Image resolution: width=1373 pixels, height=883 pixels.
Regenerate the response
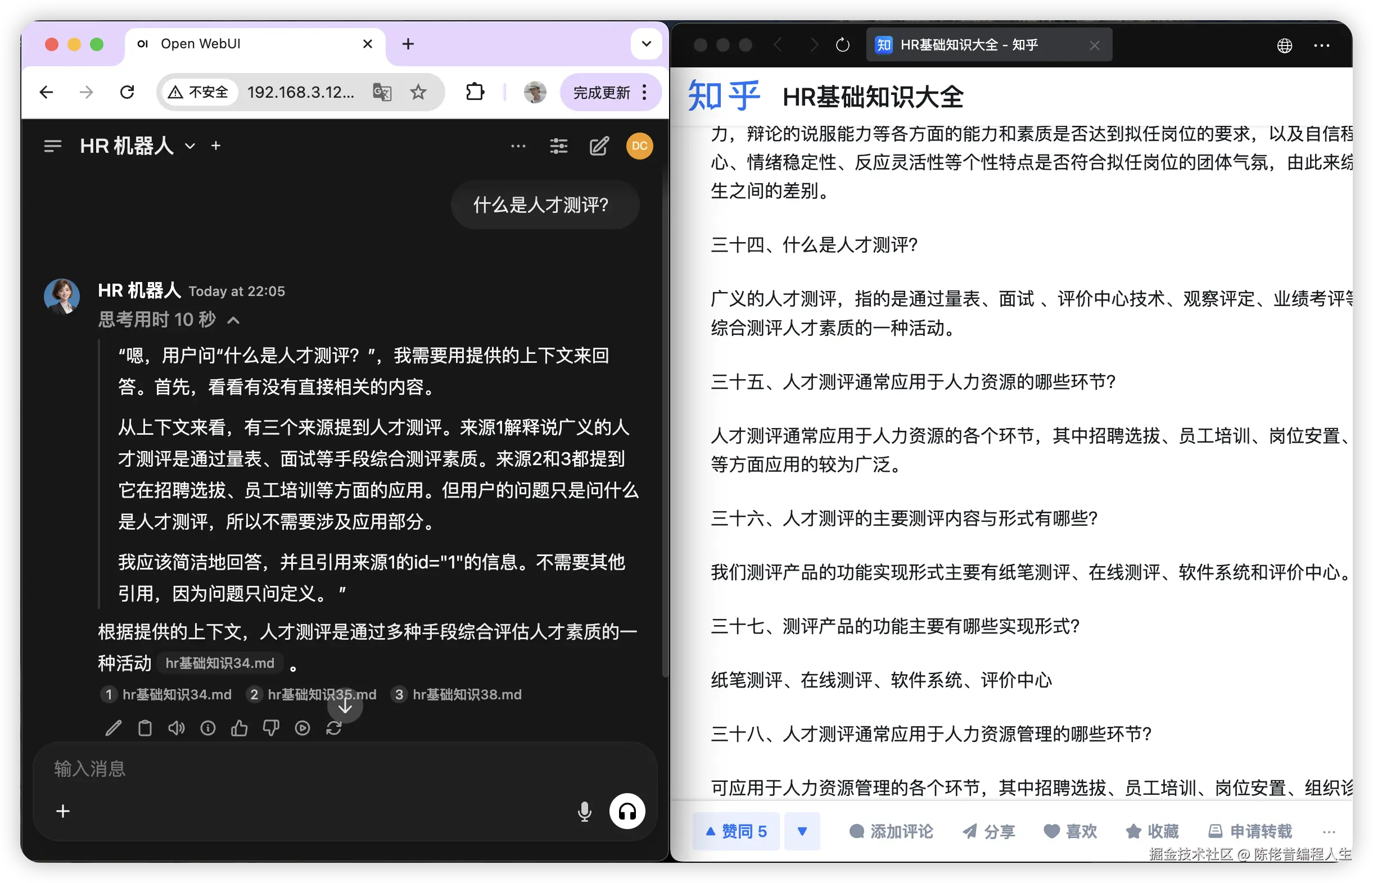(335, 728)
